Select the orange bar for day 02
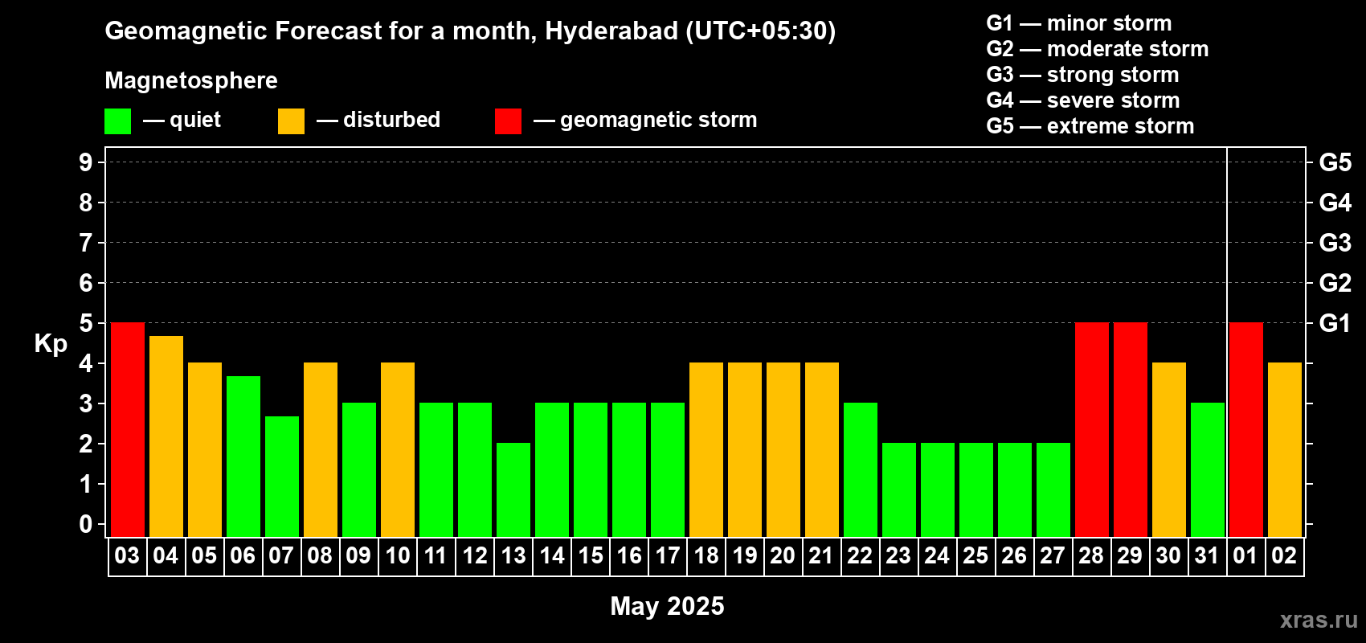The height and width of the screenshot is (643, 1366). point(1285,450)
